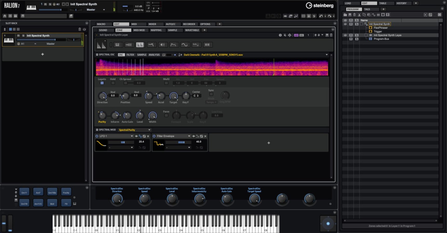Open the Amplifier section speaker icon
The height and width of the screenshot is (233, 447).
pyautogui.click(x=163, y=45)
